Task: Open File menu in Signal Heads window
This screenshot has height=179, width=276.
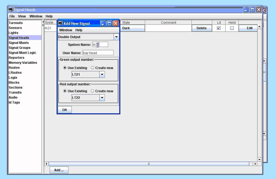Action: tap(12, 16)
